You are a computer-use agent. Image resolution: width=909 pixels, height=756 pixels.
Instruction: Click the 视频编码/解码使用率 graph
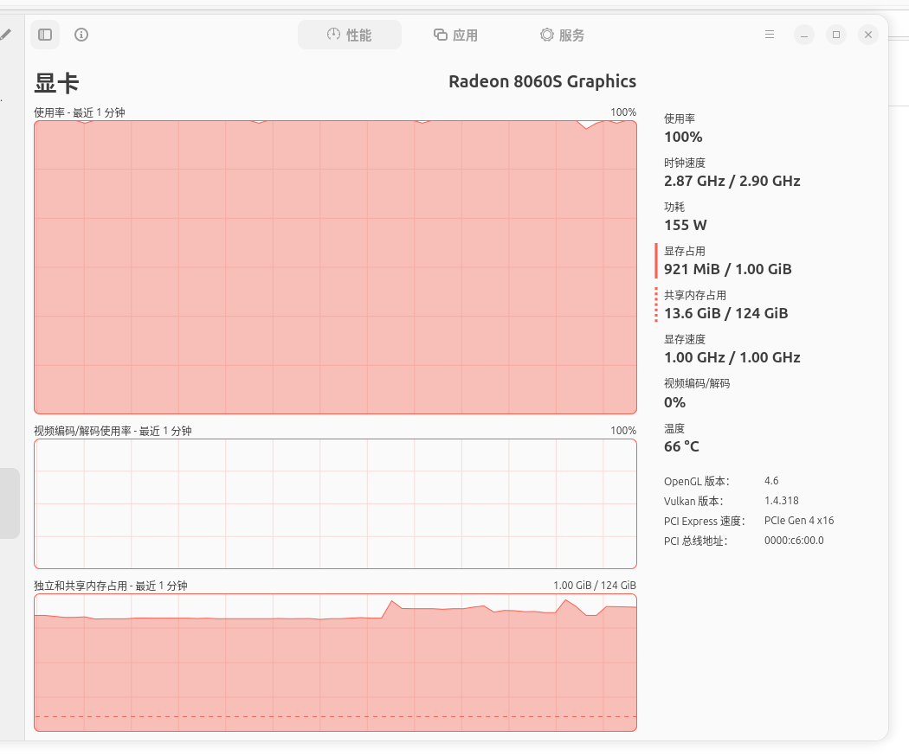click(335, 503)
